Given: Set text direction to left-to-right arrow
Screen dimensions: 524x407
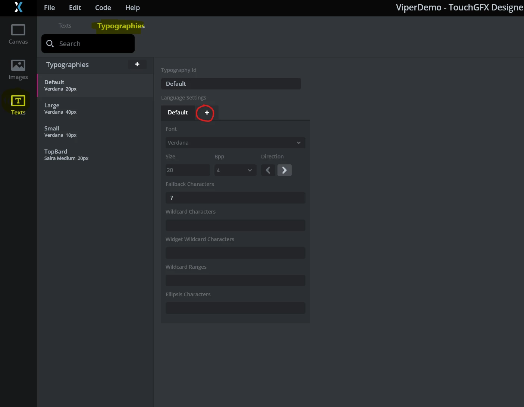Looking at the screenshot, I should click(x=285, y=170).
